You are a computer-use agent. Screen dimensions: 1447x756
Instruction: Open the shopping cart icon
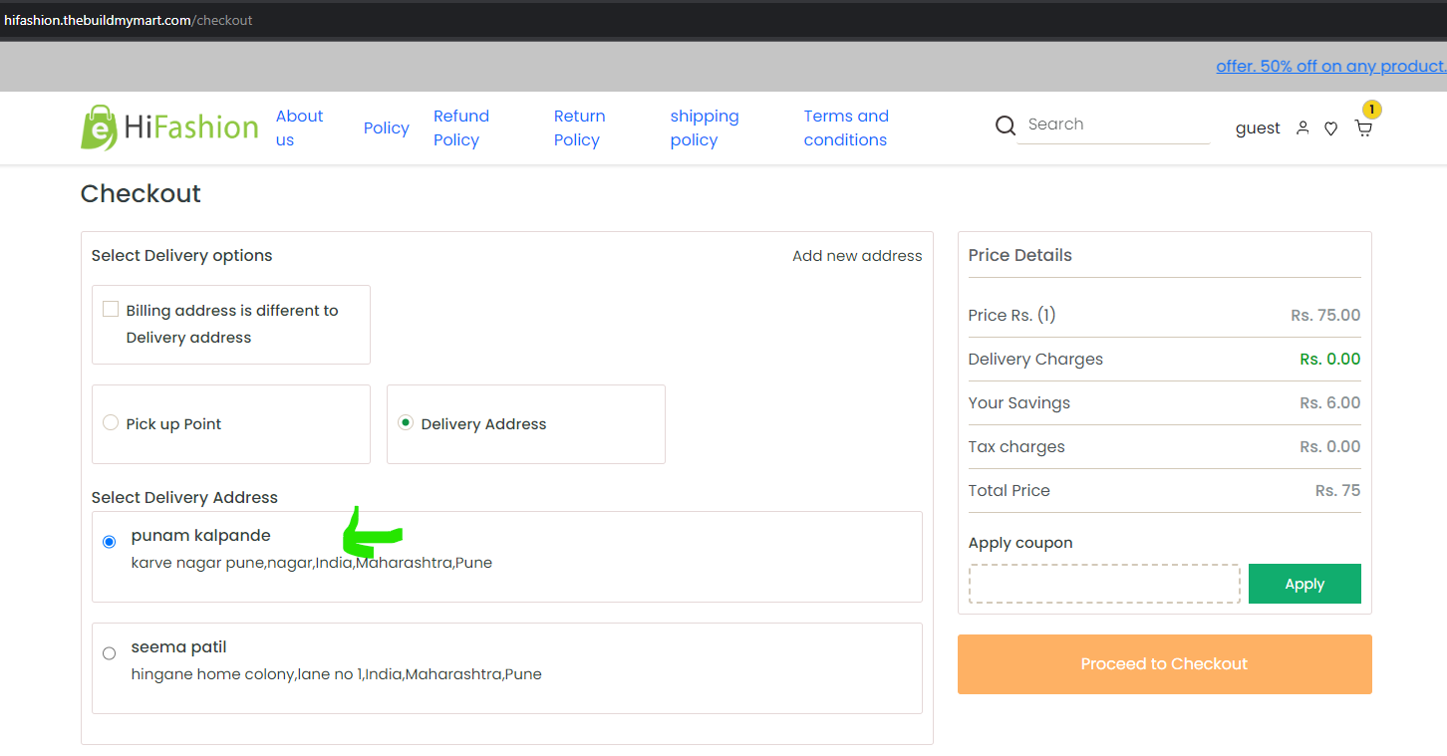tap(1363, 127)
